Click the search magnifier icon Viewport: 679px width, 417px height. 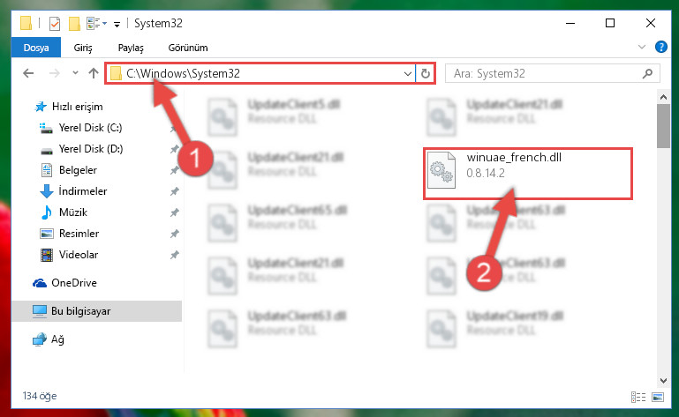point(648,74)
